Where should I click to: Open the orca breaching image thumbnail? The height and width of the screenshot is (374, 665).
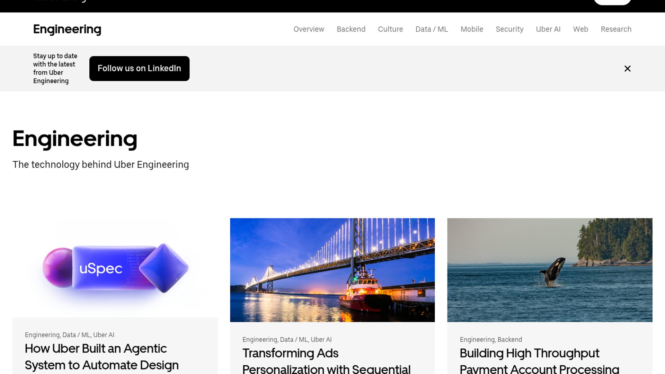point(550,270)
